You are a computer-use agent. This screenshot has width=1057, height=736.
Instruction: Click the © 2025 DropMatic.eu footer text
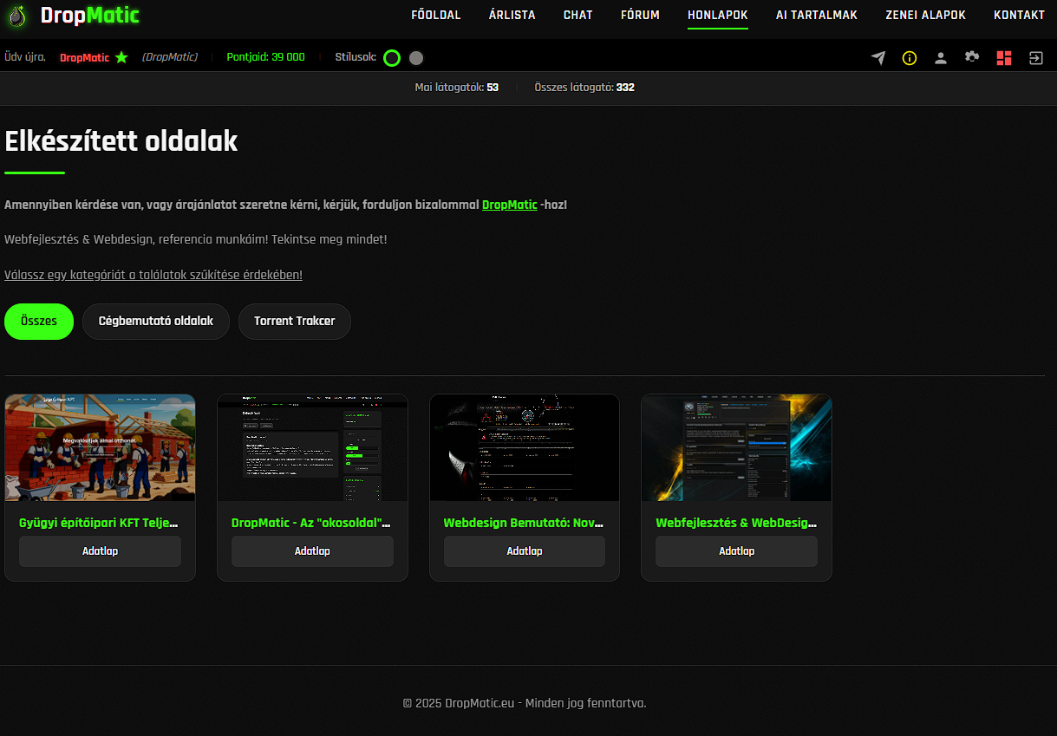525,703
